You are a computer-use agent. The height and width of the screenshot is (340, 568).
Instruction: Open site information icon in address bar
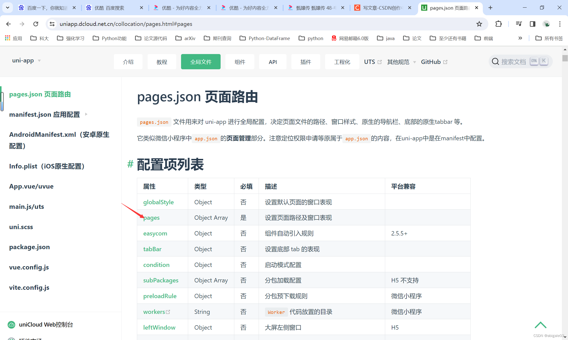52,24
